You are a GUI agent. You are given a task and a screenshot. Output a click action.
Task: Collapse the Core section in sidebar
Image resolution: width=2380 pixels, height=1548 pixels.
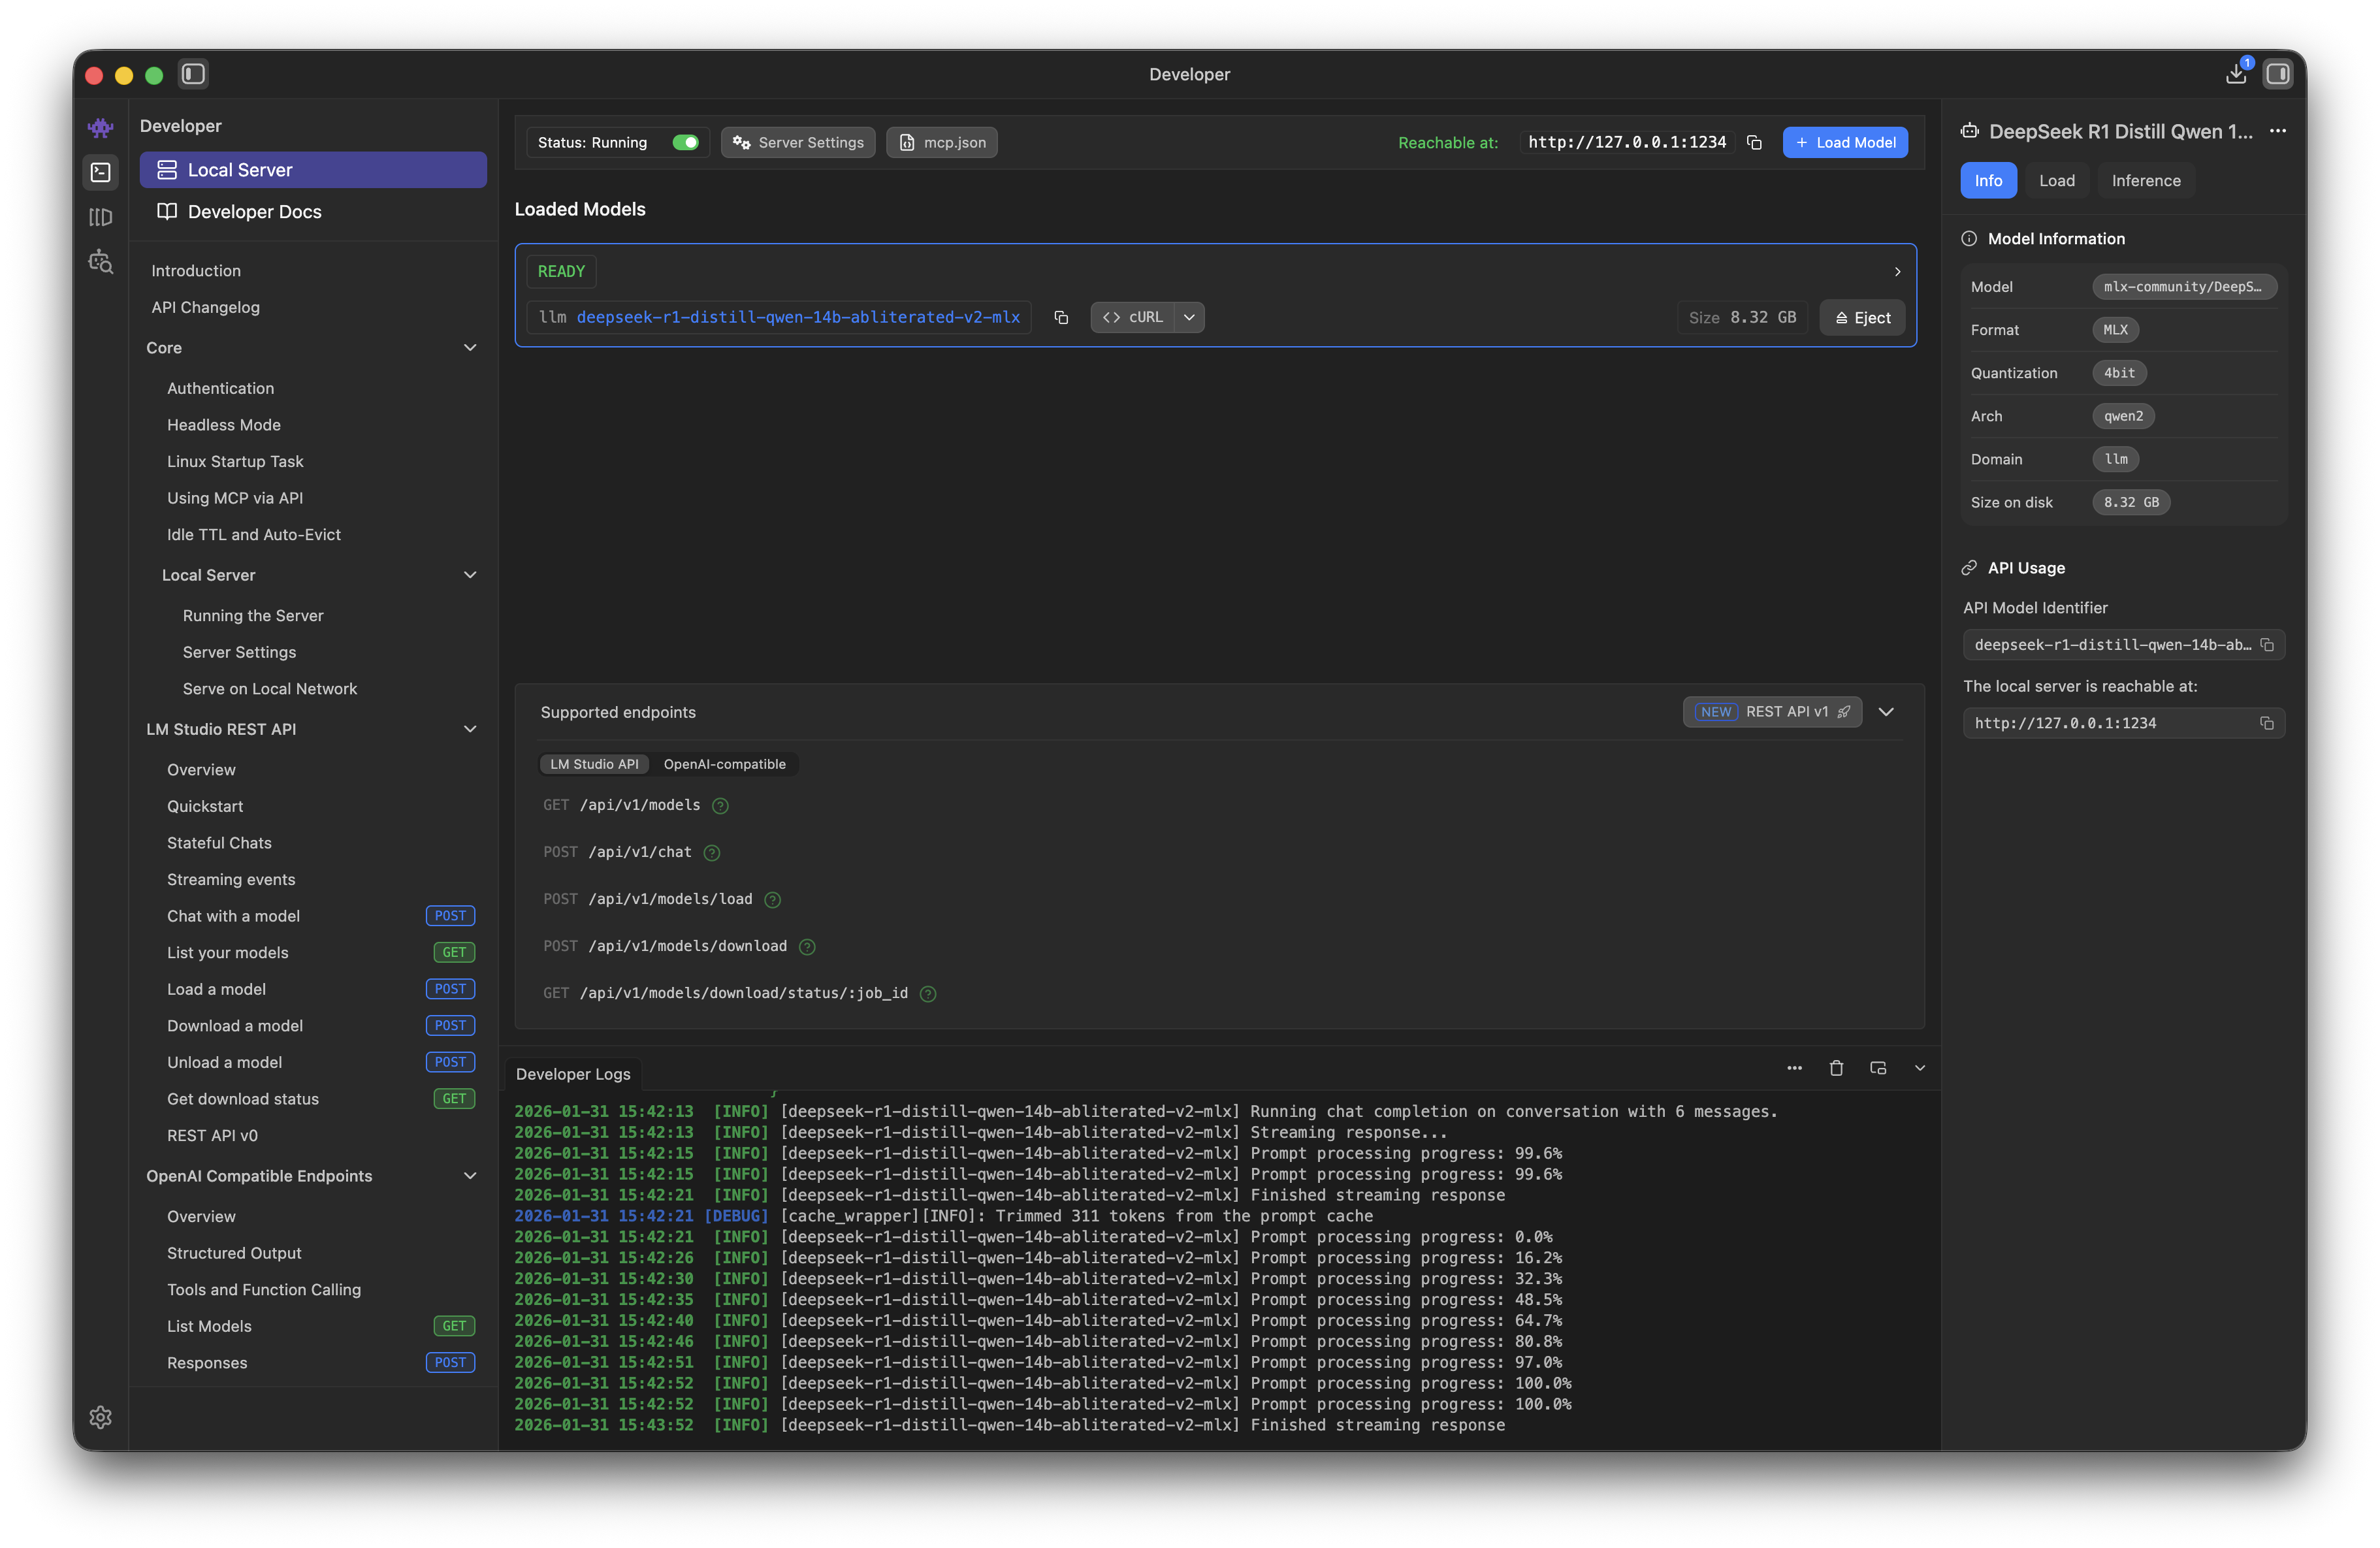pyautogui.click(x=470, y=347)
